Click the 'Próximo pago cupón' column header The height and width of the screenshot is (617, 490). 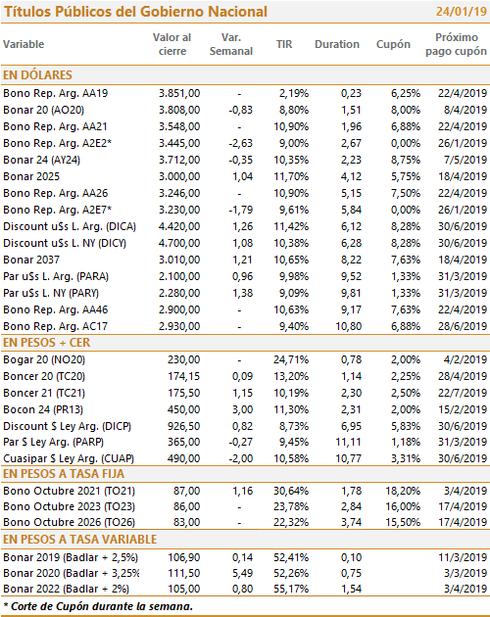456,44
